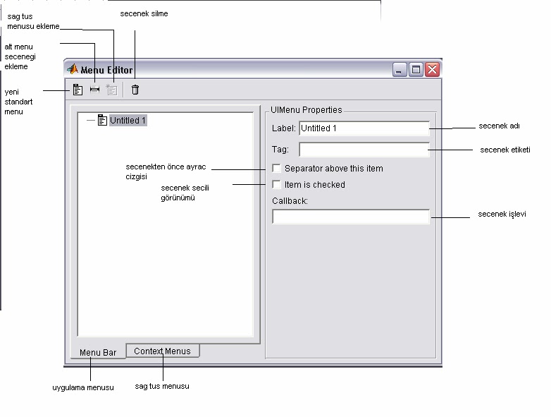Image resolution: width=551 pixels, height=417 pixels.
Task: Click the Callback: label text
Action: pos(290,201)
